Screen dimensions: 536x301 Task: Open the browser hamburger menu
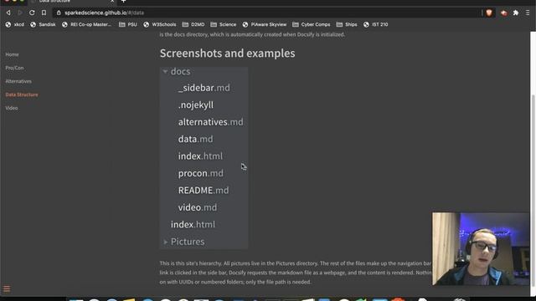click(x=528, y=13)
